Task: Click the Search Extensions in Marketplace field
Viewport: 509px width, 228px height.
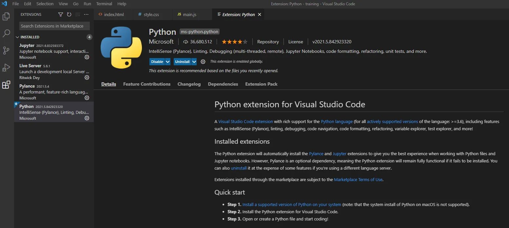Action: tap(54, 26)
